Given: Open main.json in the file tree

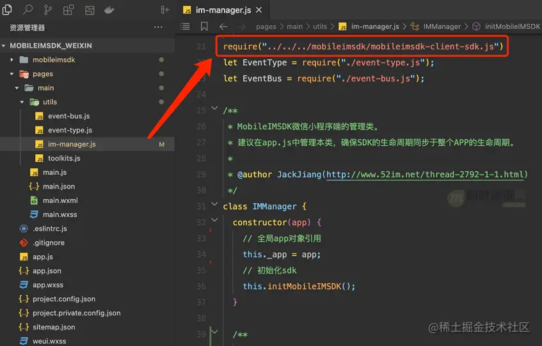Looking at the screenshot, I should [59, 187].
